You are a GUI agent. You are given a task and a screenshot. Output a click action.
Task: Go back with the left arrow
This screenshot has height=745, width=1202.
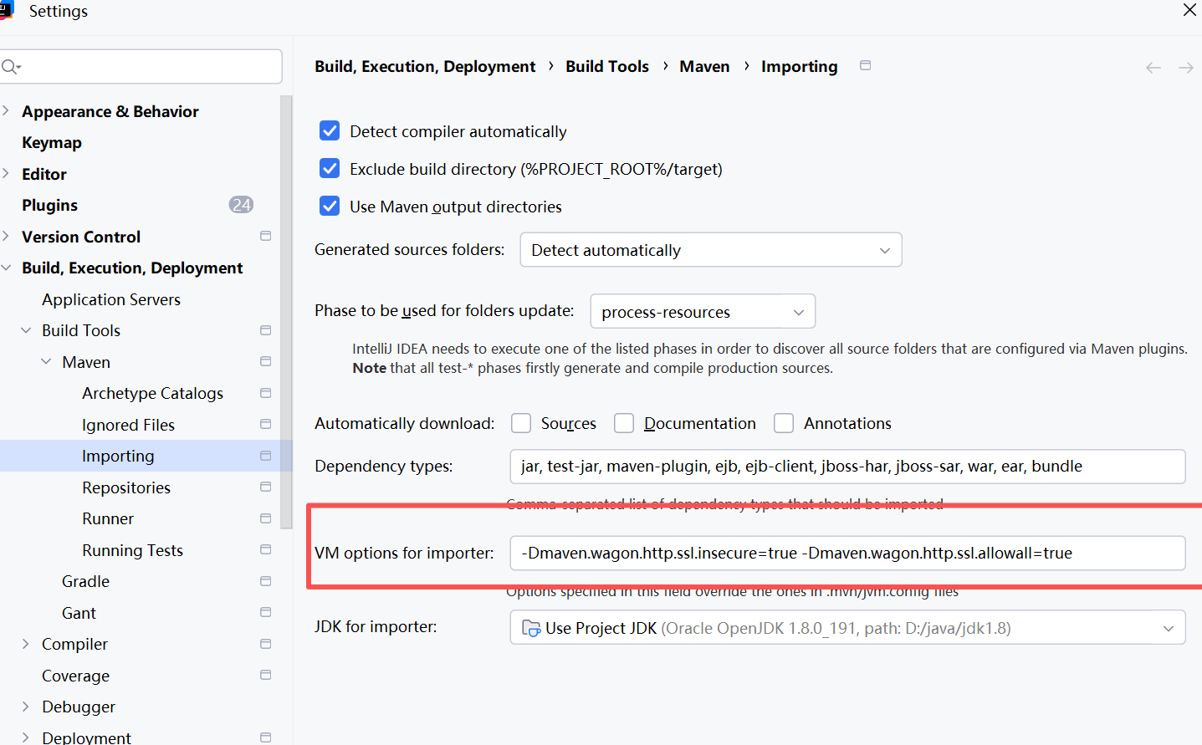1153,68
